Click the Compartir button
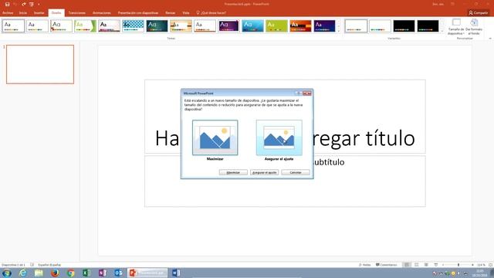Viewport: 494px width, 278px height. pyautogui.click(x=478, y=13)
